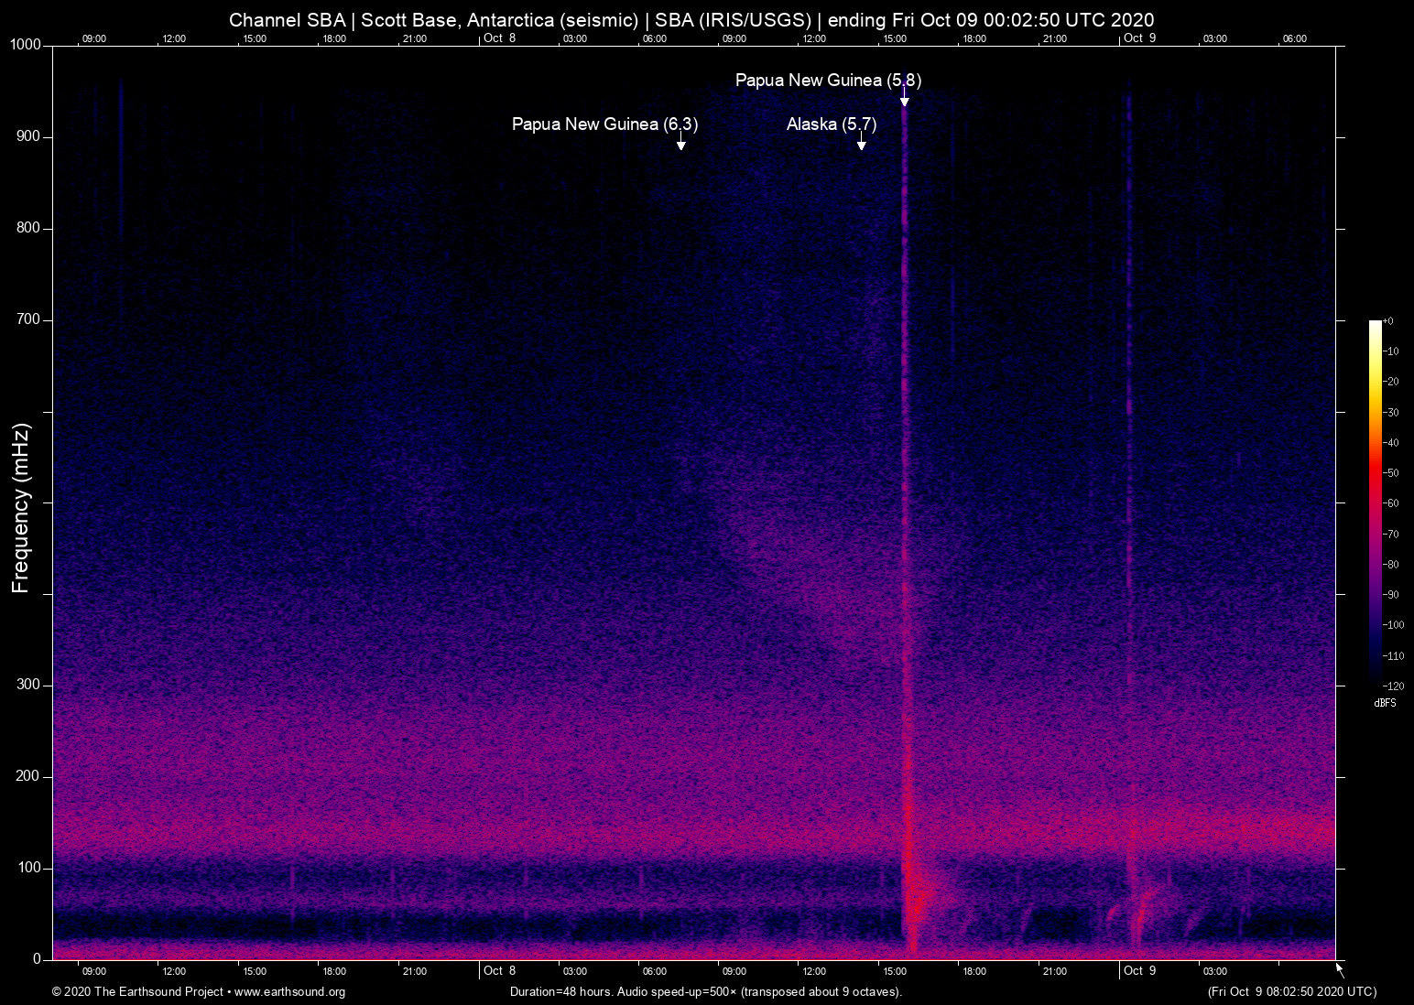Screen dimensions: 1414x1005
Task: Select the Alaska (5.7) annotation text
Action: point(831,124)
